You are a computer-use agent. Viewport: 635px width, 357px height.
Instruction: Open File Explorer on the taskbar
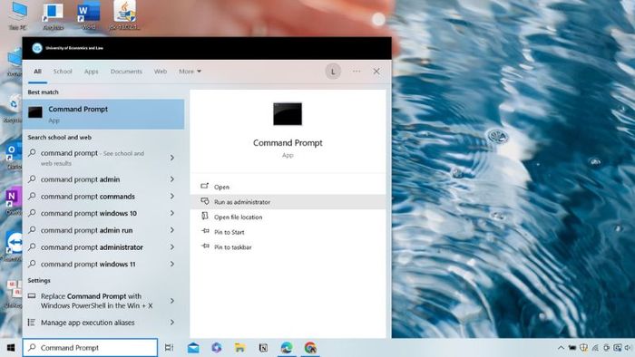pos(239,348)
